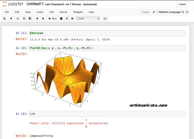Click the Out[1] prompt
194x139 pixels.
pyautogui.click(x=21, y=39)
